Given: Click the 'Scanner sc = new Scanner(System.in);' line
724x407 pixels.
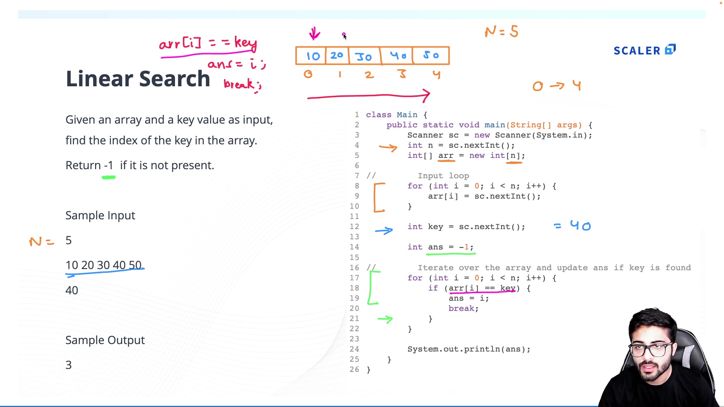Looking at the screenshot, I should click(x=500, y=135).
